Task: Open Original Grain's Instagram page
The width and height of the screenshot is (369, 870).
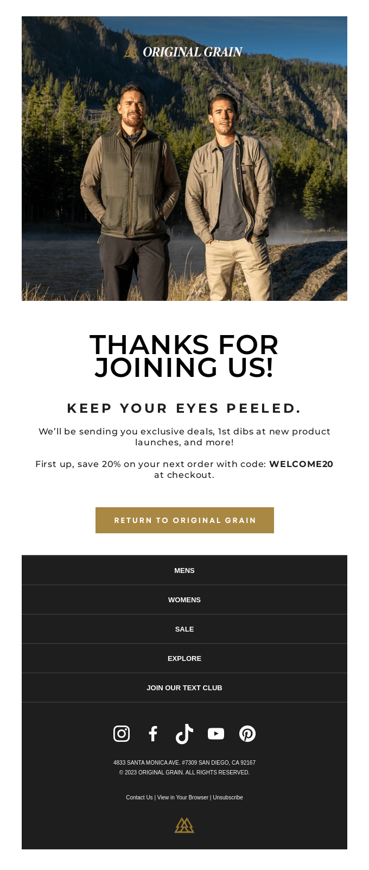Action: 122,733
